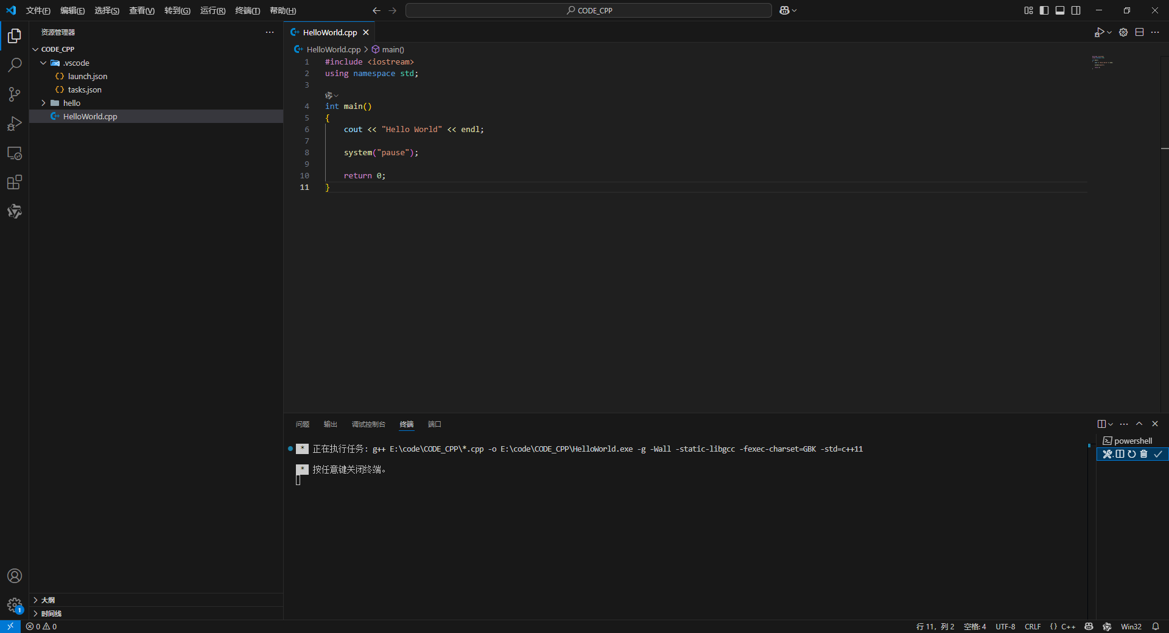The width and height of the screenshot is (1169, 633).
Task: Open the Accounts menu icon
Action: click(15, 576)
